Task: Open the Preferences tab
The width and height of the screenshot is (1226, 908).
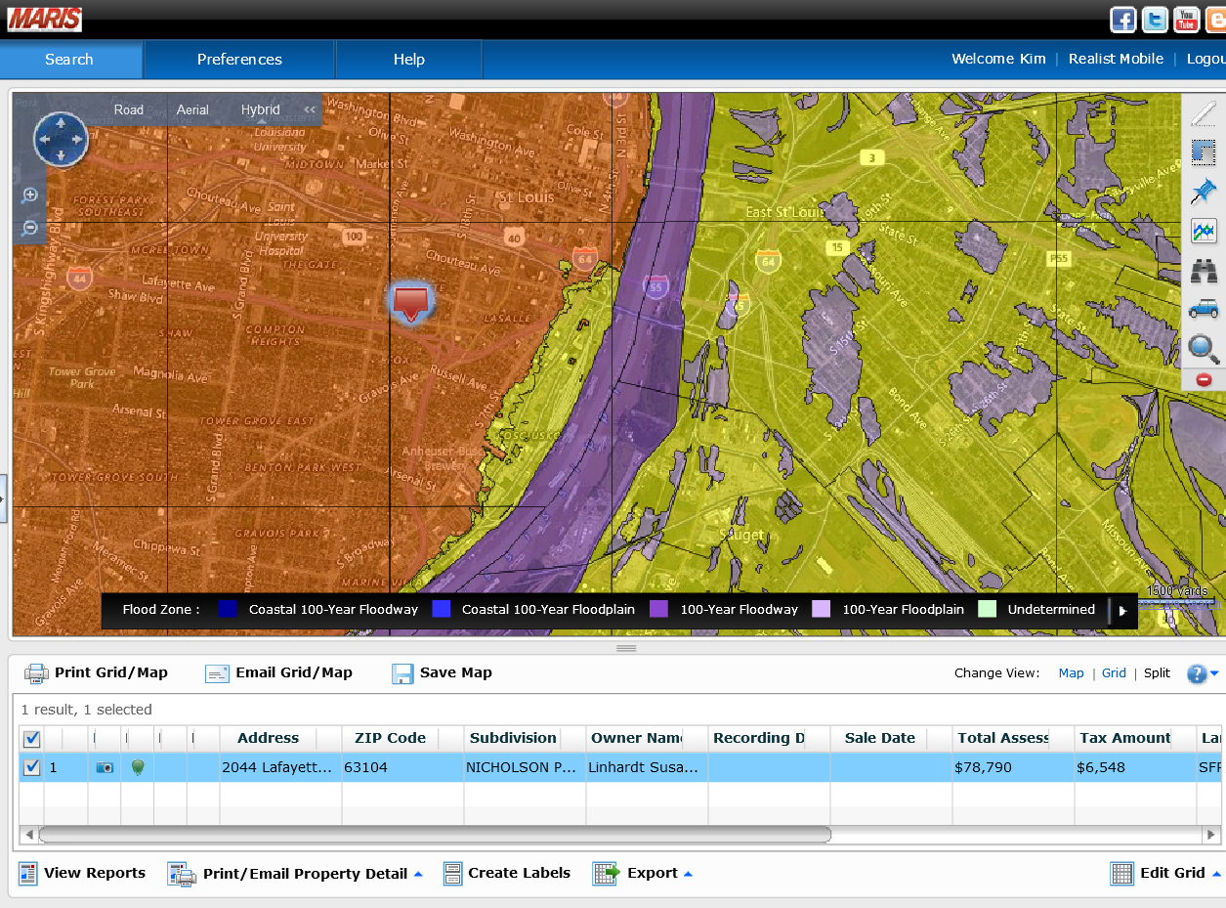Action: coord(239,60)
